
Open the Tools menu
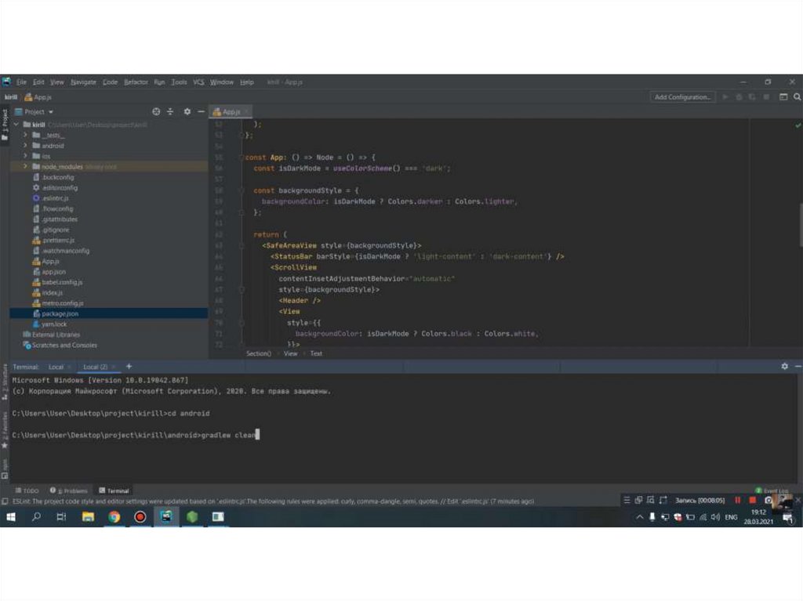coord(179,82)
